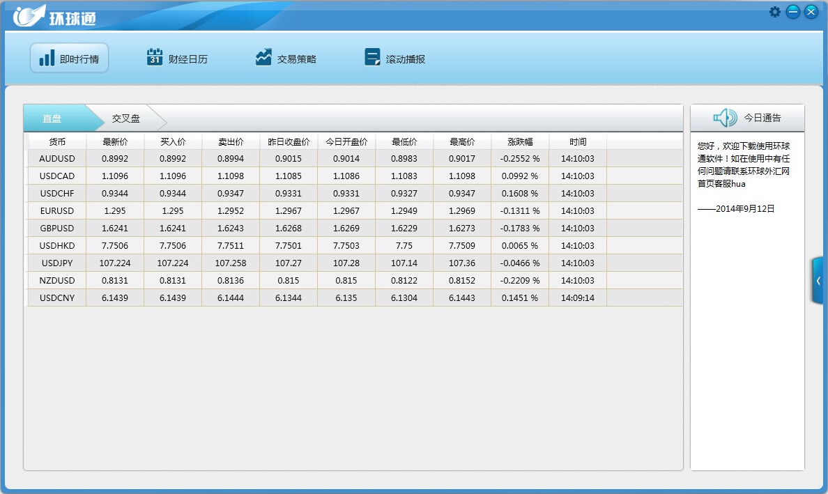Select the 交叉盘 tab
The height and width of the screenshot is (494, 828).
pos(126,118)
